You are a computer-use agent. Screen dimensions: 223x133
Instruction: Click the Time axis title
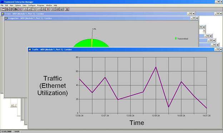point(137,123)
